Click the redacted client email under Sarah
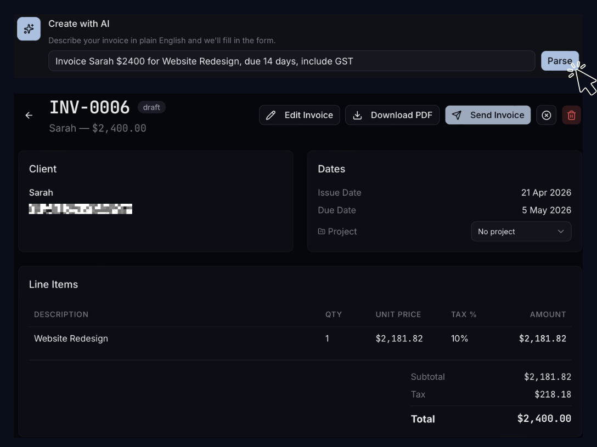The image size is (597, 447). [80, 209]
